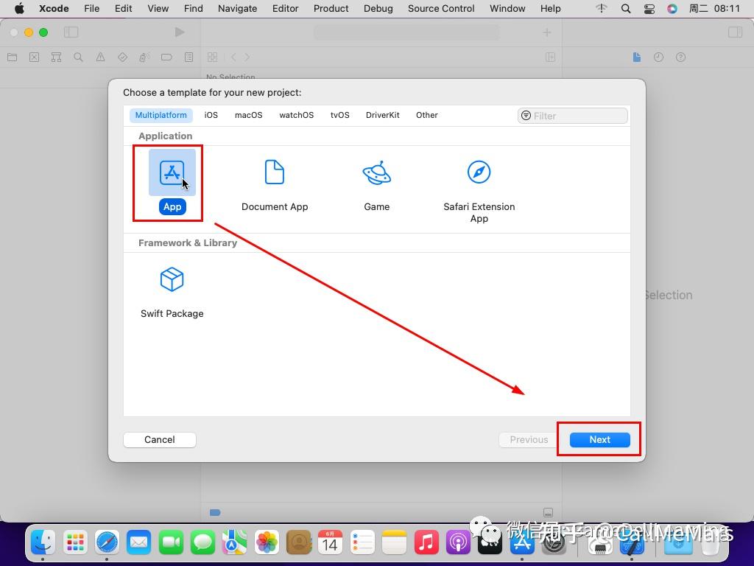Open Calendar from the Dock
This screenshot has width=754, height=566.
pyautogui.click(x=331, y=542)
